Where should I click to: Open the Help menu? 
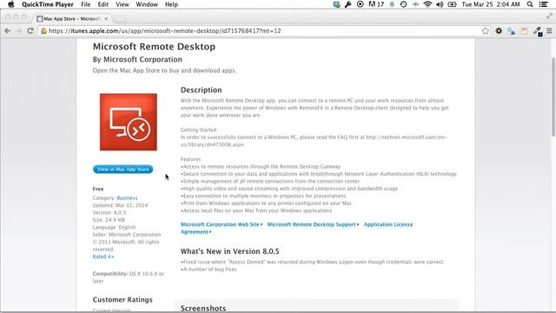pyautogui.click(x=171, y=4)
